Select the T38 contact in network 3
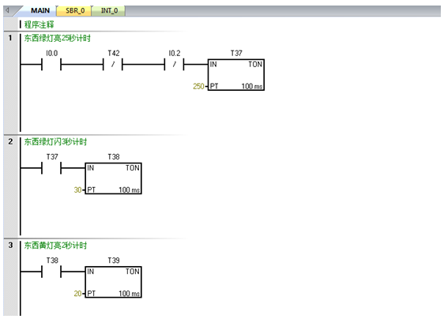Screen dimensions: 444x330 (51, 272)
